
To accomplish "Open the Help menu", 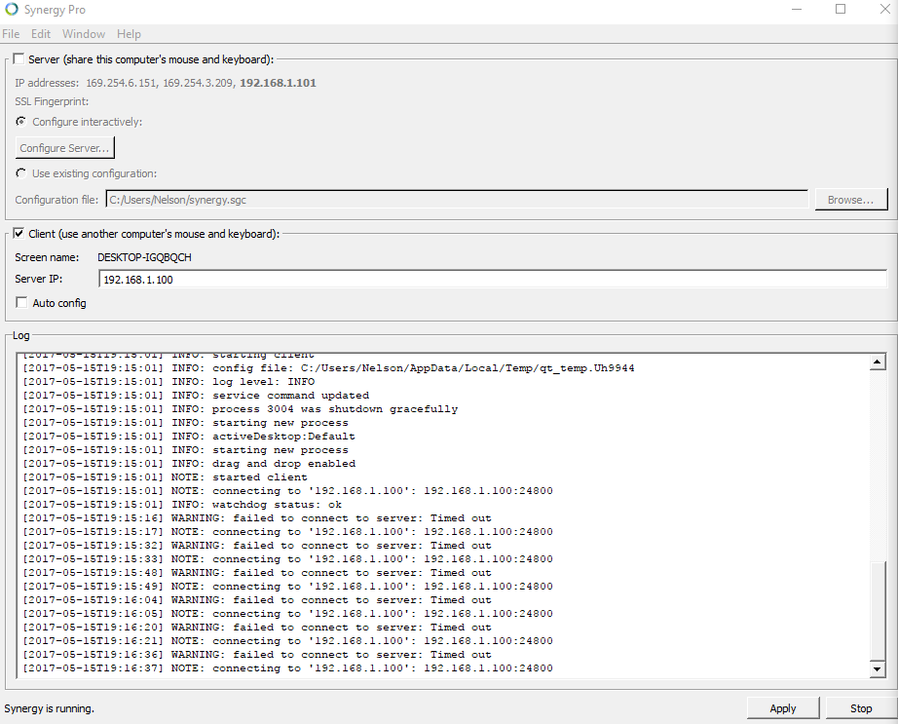I will pyautogui.click(x=129, y=34).
